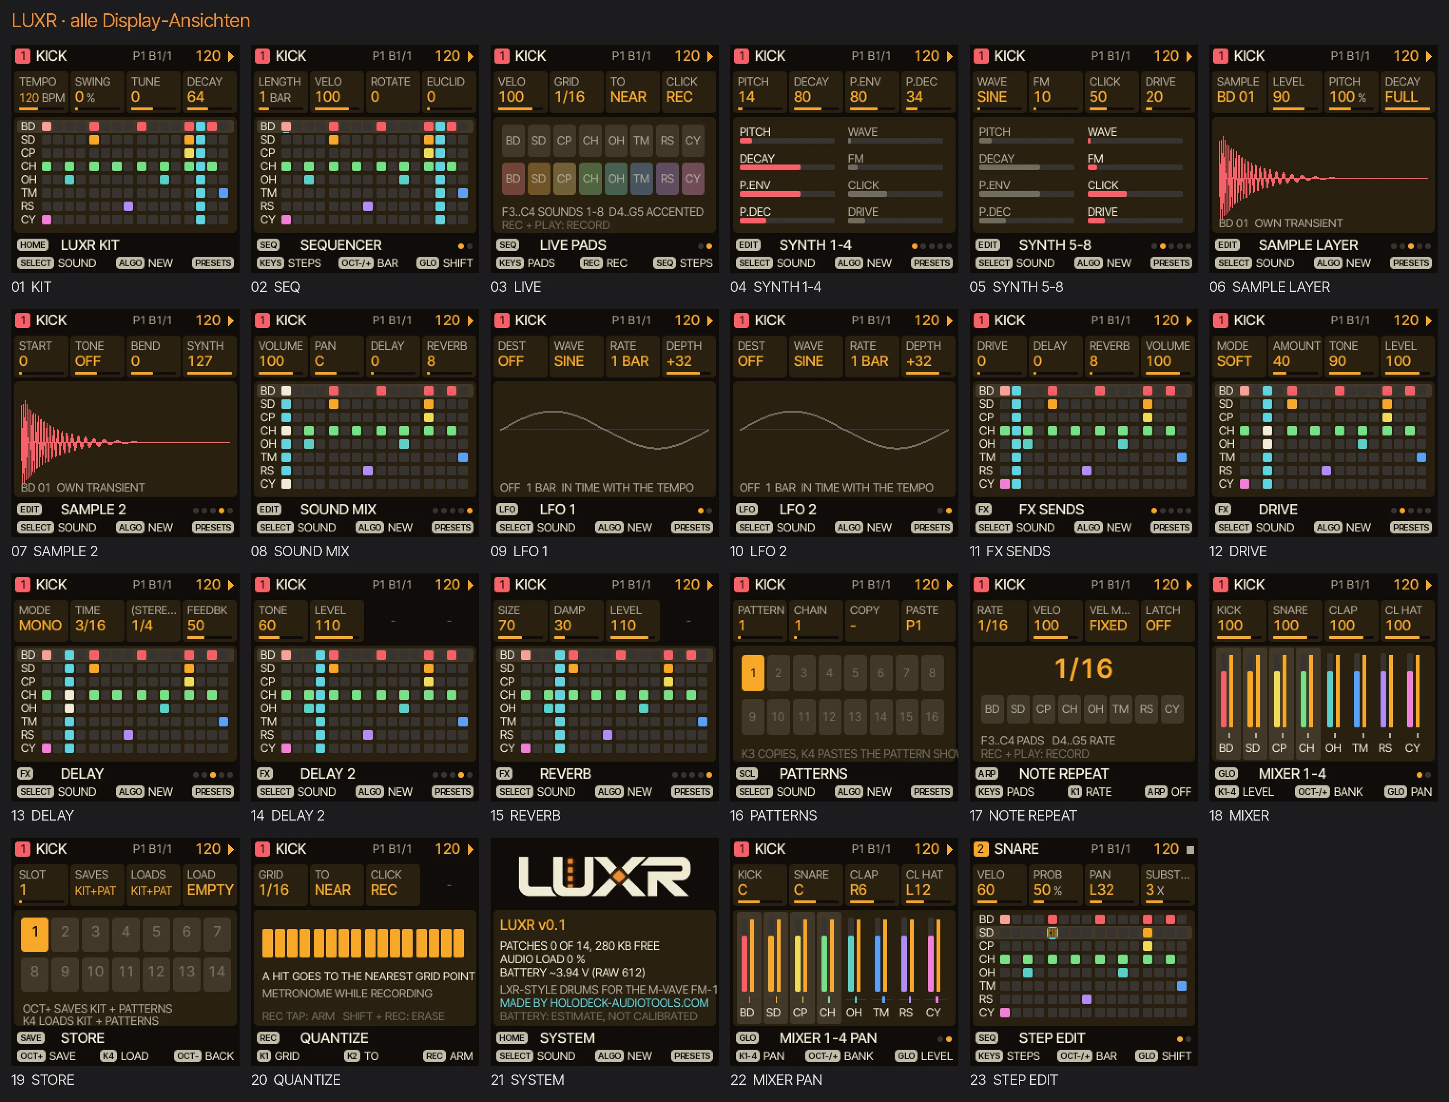Image resolution: width=1449 pixels, height=1102 pixels.
Task: Click the HOME badge in LUXR KIT panel
Action: tap(32, 245)
